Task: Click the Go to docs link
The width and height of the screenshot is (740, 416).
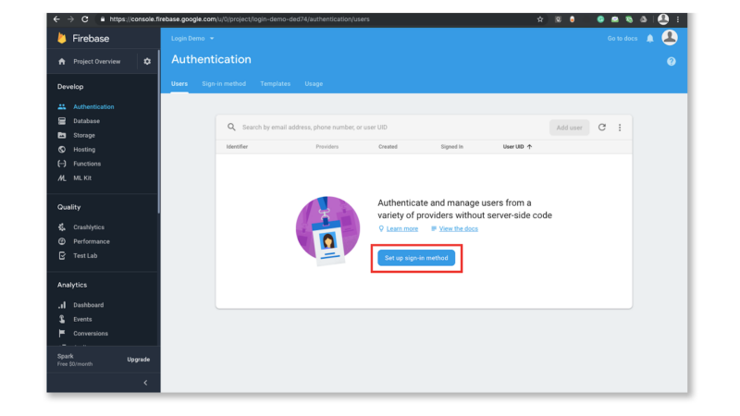Action: point(622,38)
